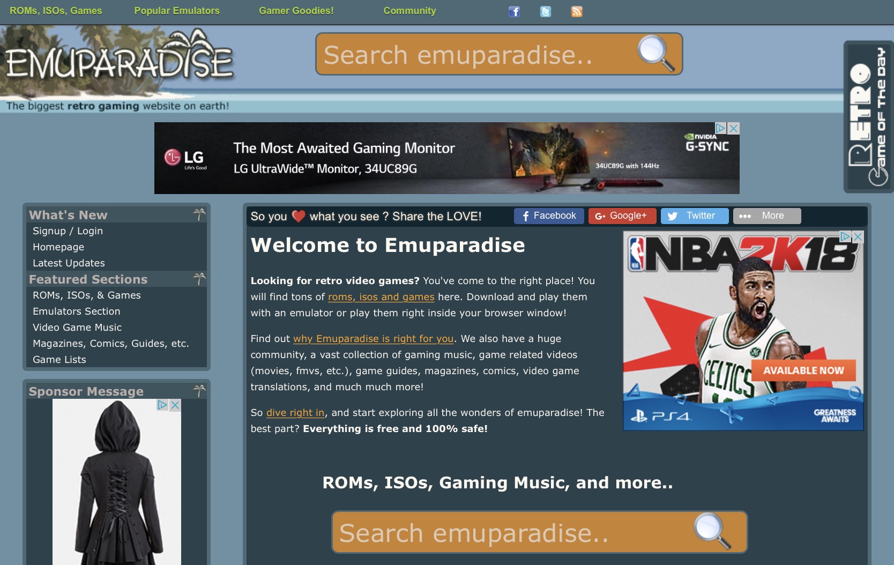The height and width of the screenshot is (565, 894).
Task: Click the magnifying glass in header search
Action: [655, 53]
